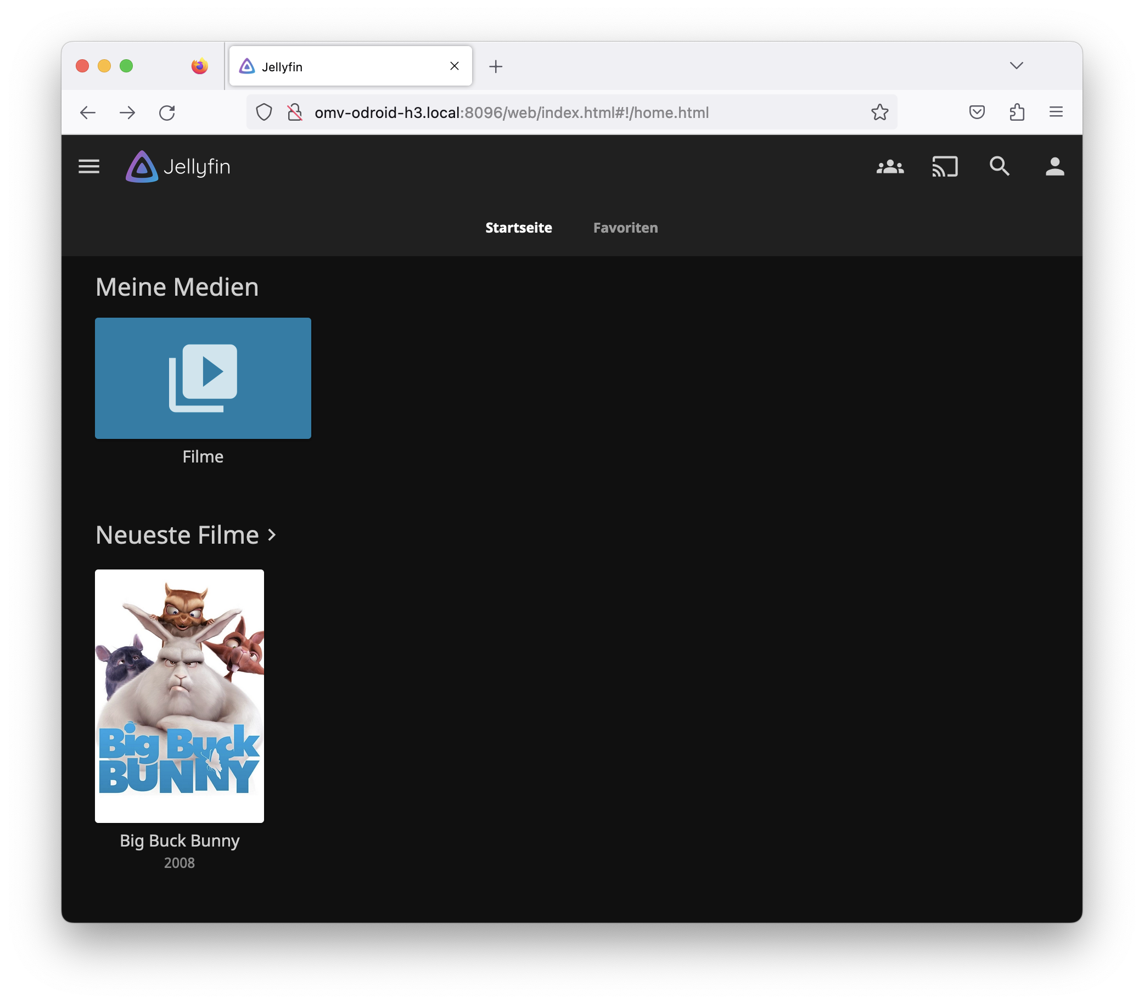Viewport: 1144px width, 1004px height.
Task: Open the Jellyfin search magnifier
Action: tap(1000, 167)
